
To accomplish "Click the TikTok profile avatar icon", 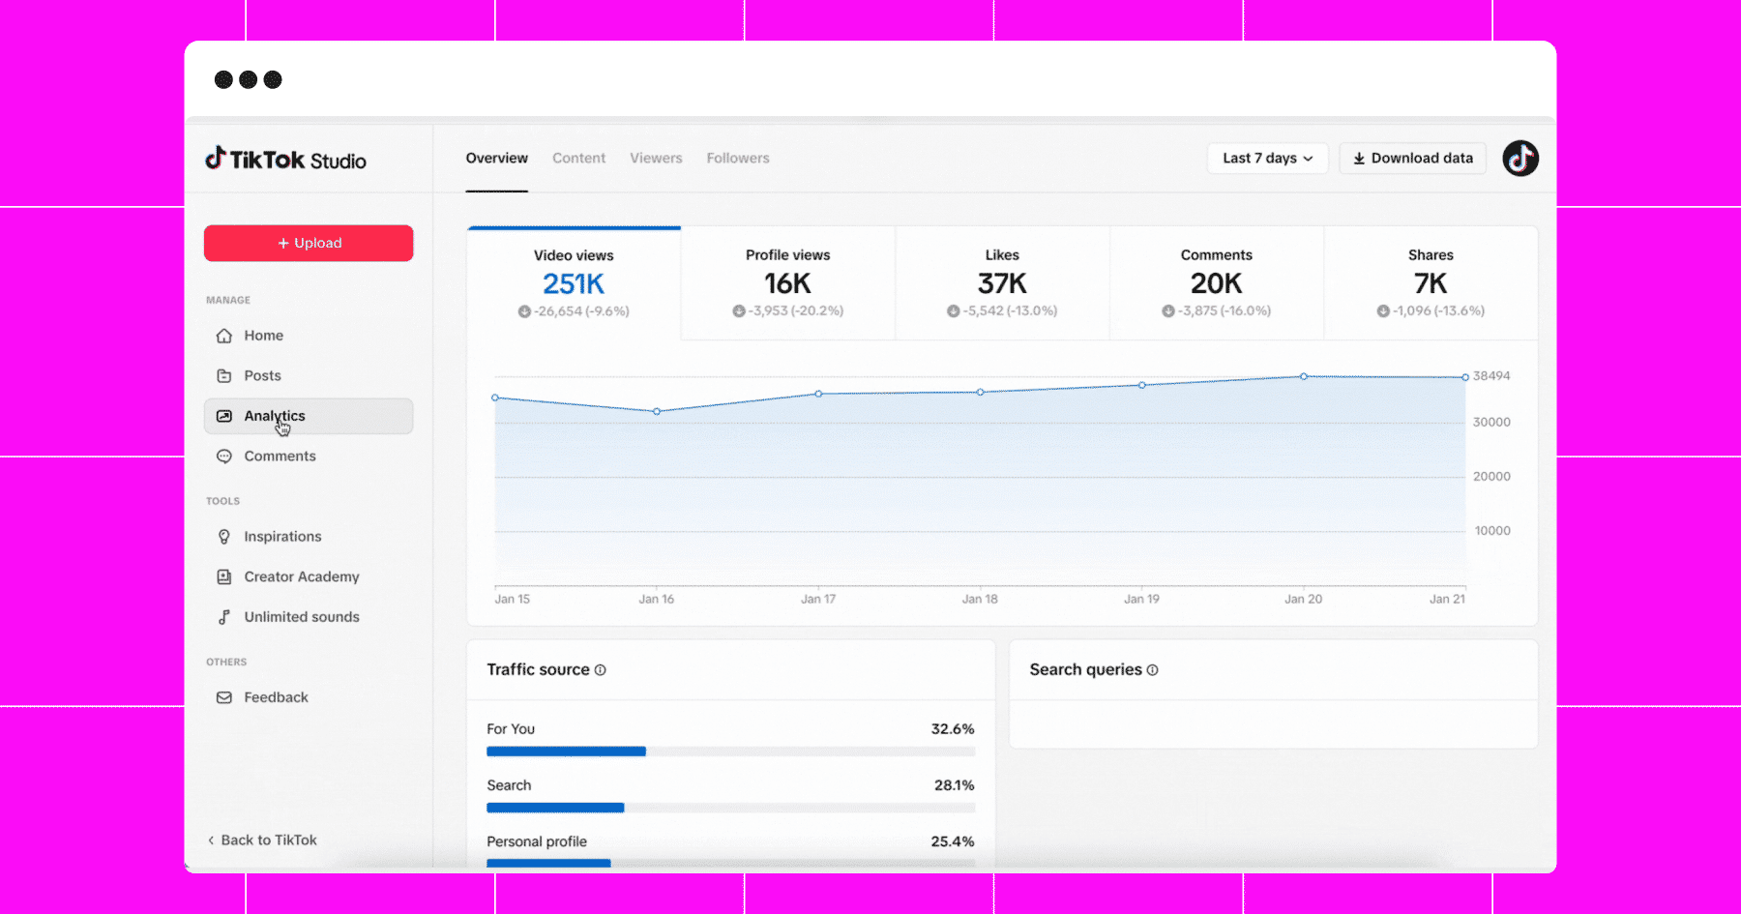I will pos(1520,158).
